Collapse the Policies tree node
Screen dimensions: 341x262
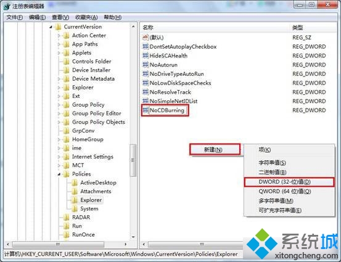[59, 174]
